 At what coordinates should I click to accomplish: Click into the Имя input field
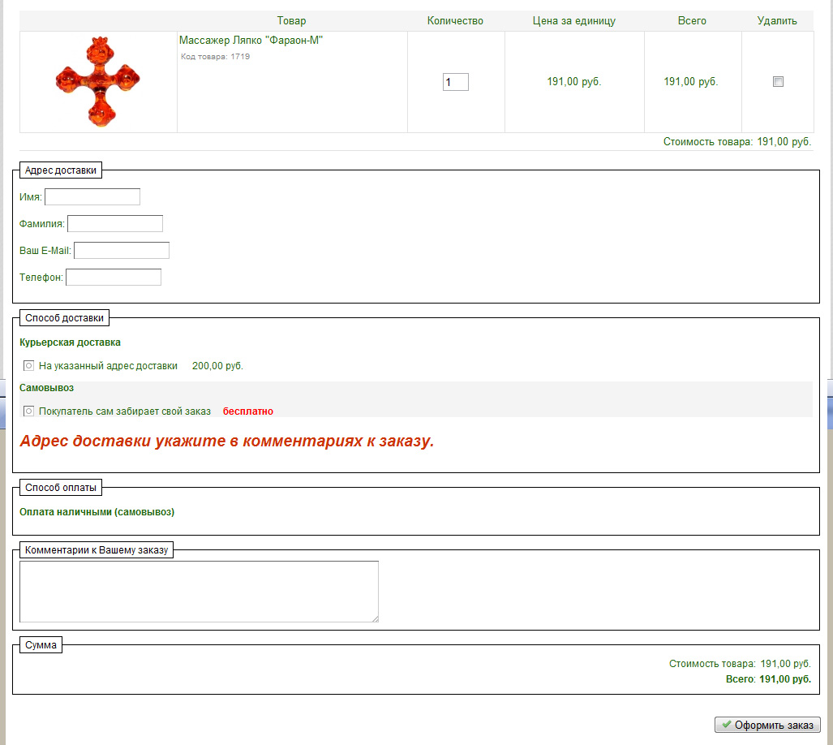[x=92, y=196]
